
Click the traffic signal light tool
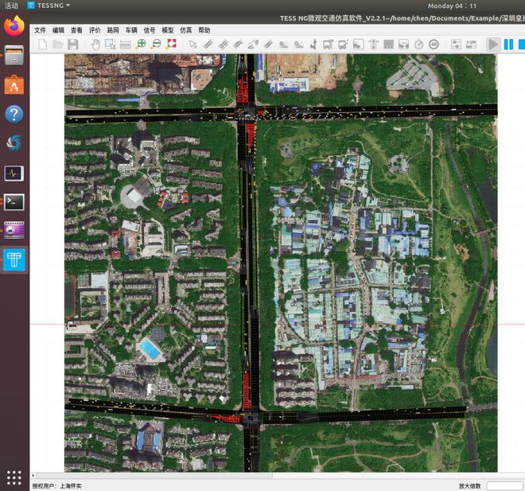(x=373, y=45)
